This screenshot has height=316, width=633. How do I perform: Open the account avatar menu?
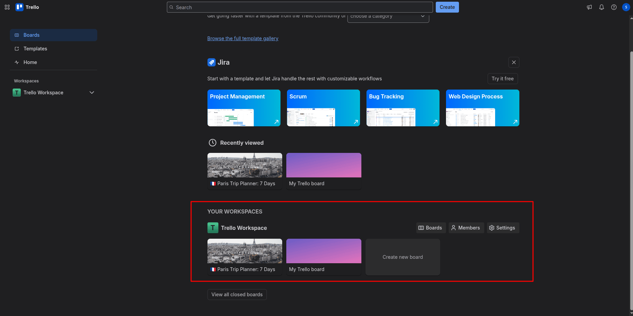626,7
